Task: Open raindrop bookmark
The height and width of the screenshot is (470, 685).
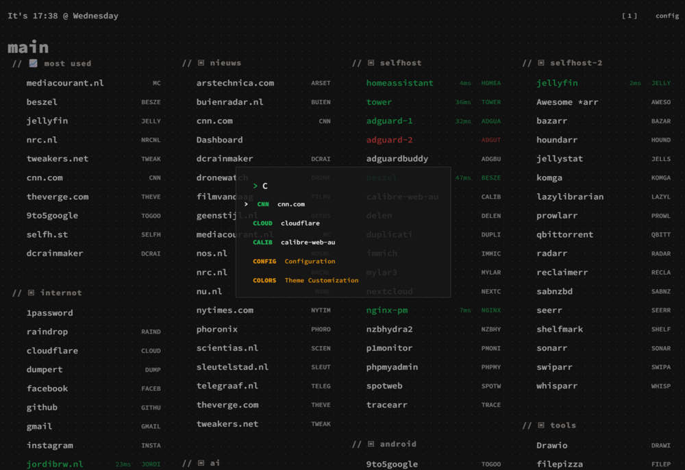Action: pos(47,332)
